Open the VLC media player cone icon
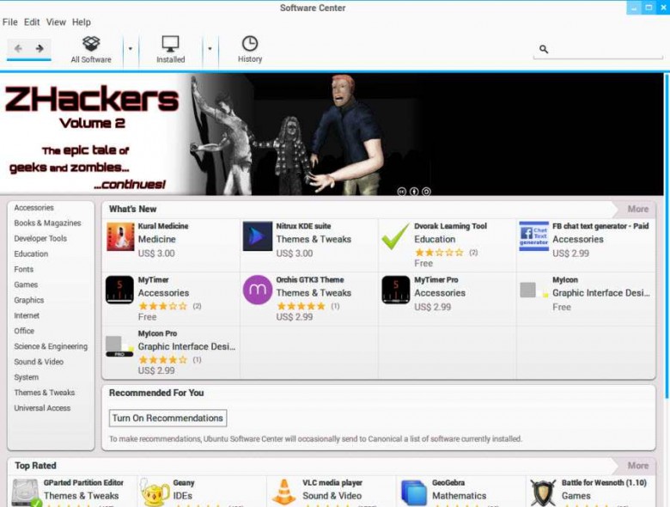 (x=283, y=492)
